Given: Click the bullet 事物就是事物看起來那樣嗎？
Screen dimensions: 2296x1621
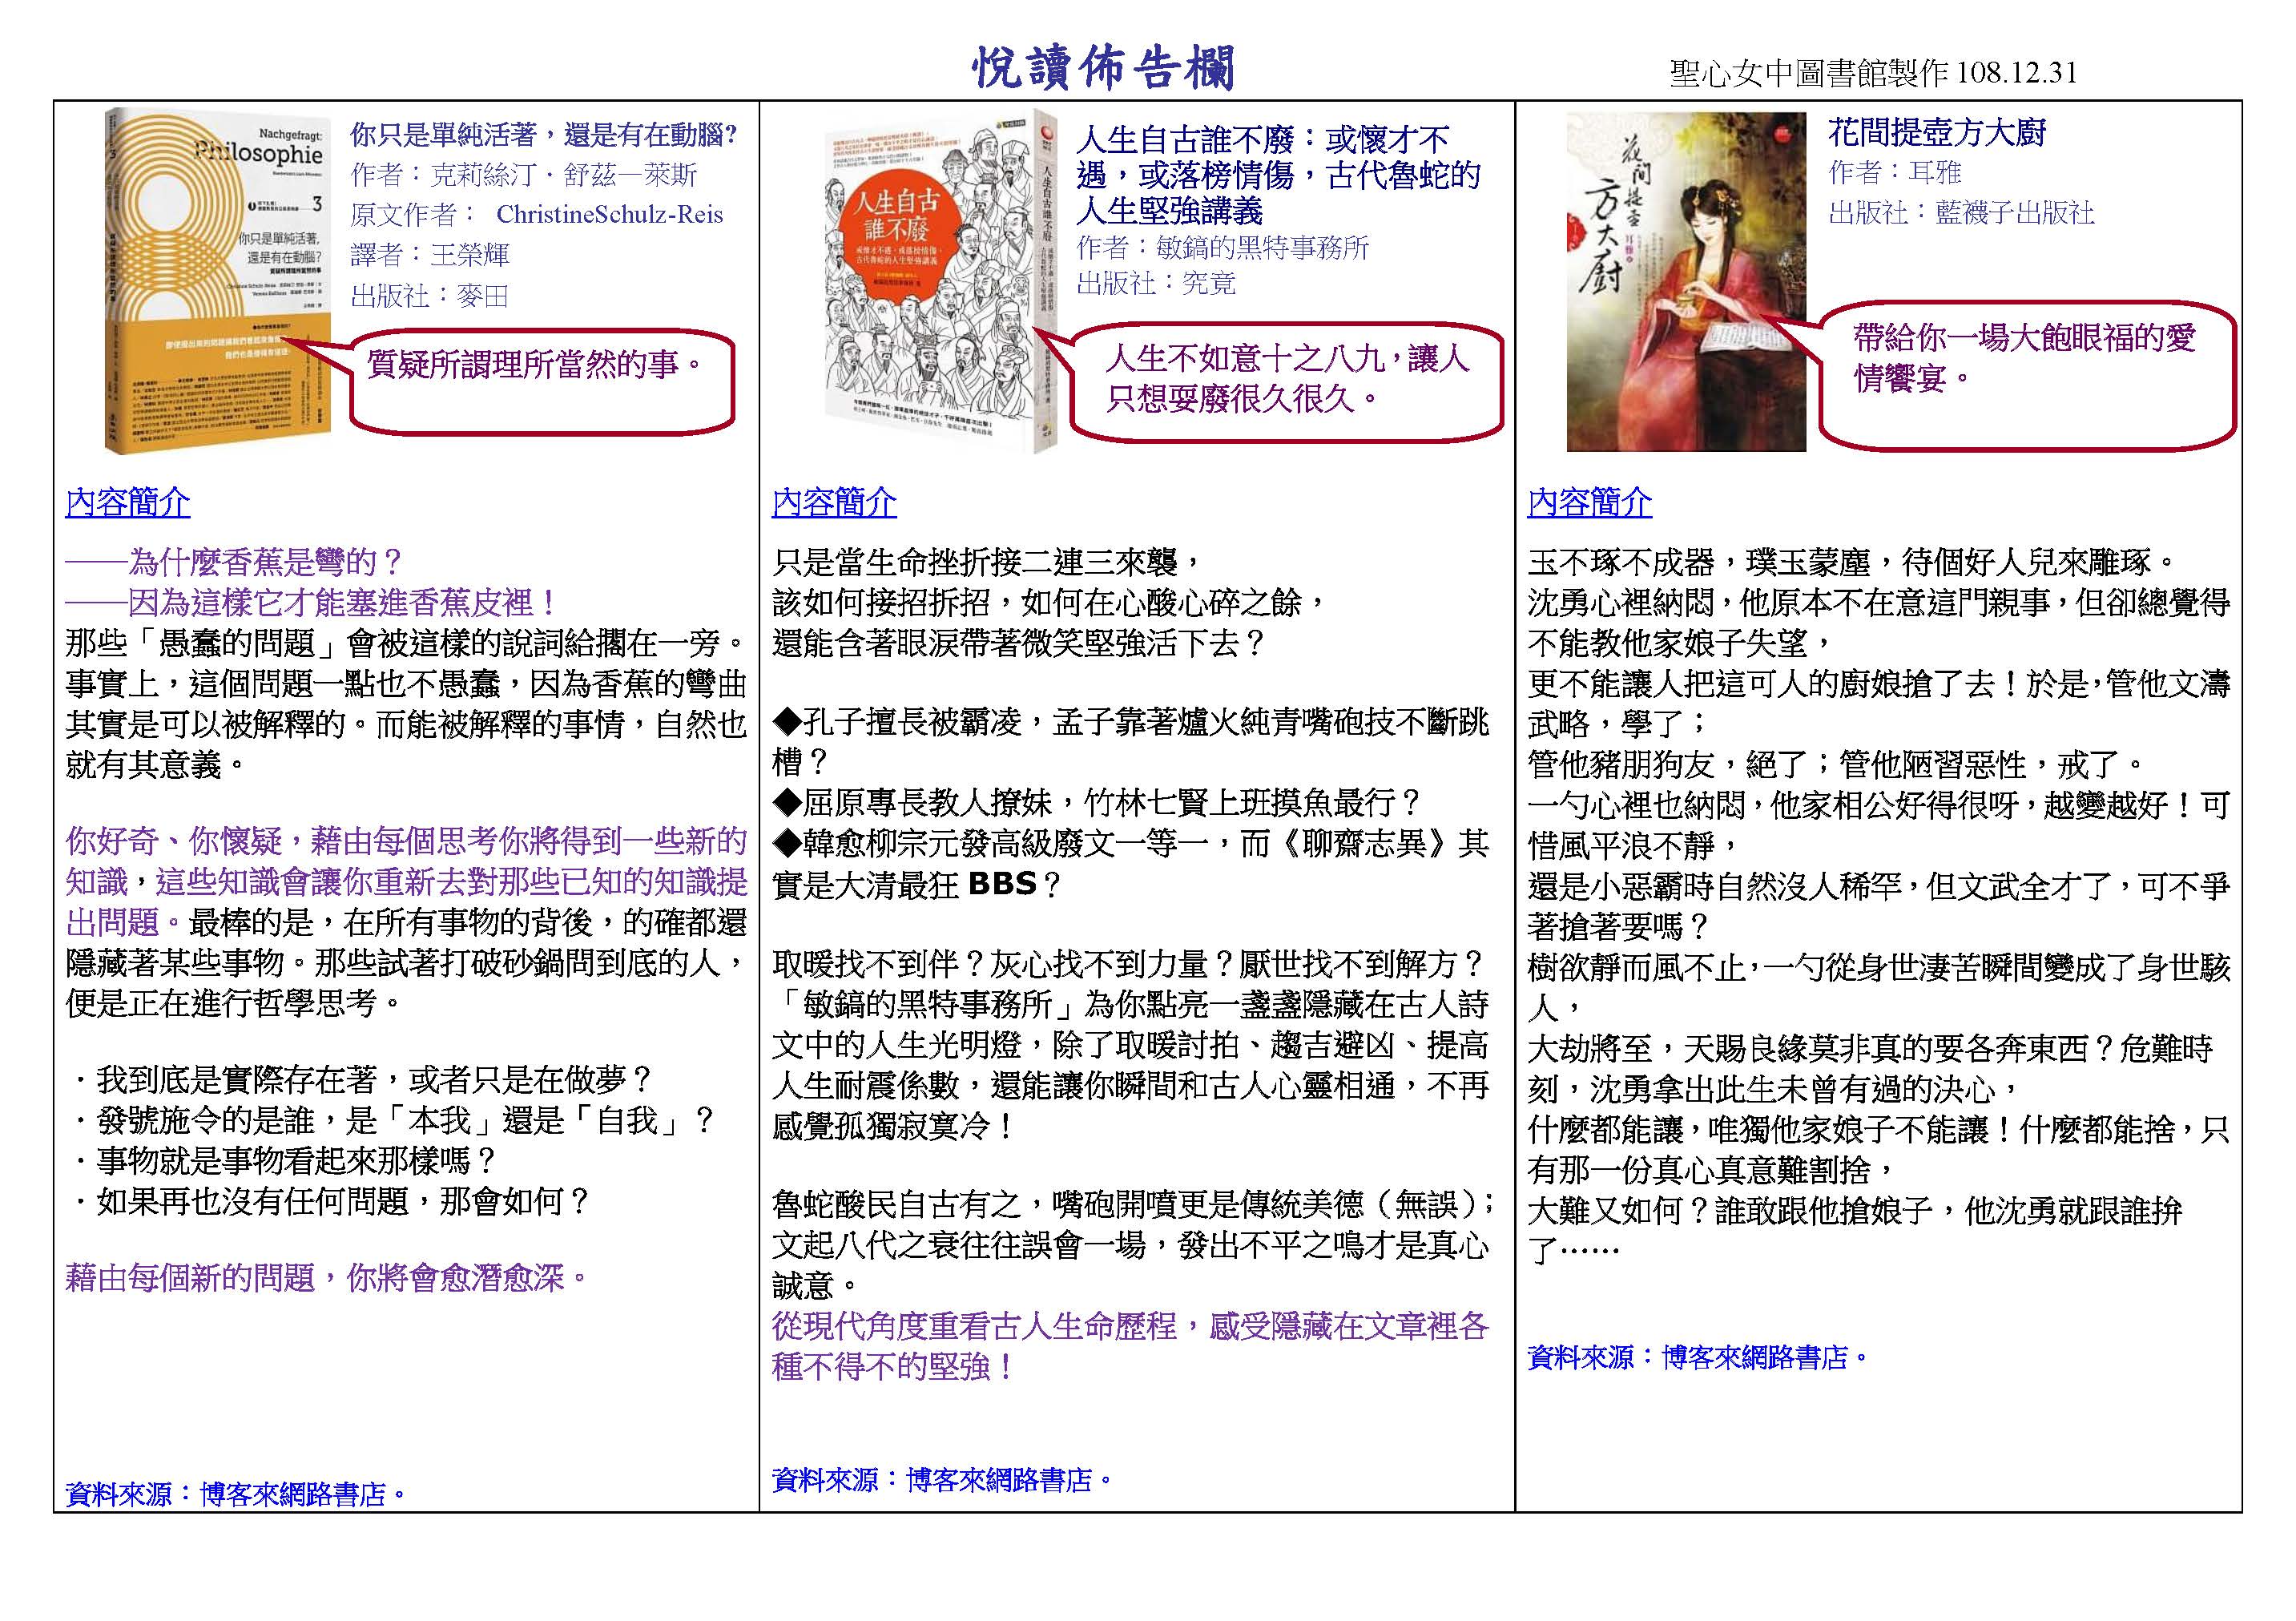Looking at the screenshot, I should click(x=284, y=1161).
